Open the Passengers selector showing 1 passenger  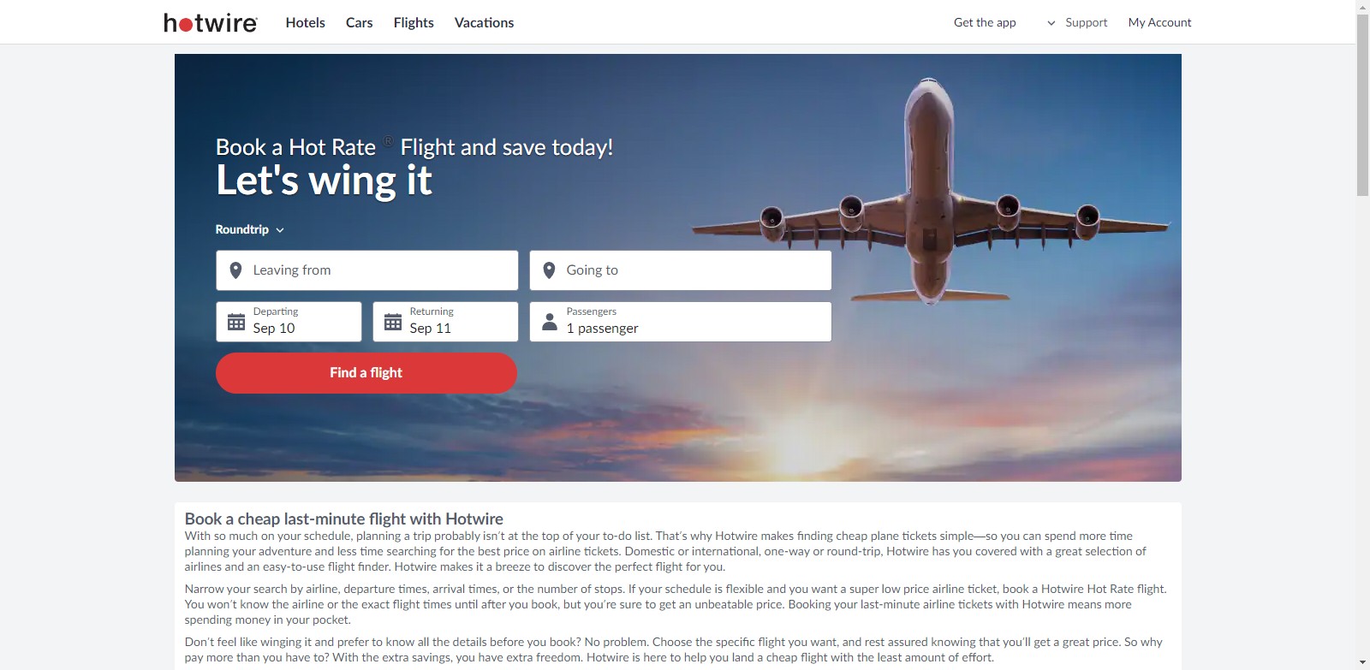pyautogui.click(x=681, y=322)
